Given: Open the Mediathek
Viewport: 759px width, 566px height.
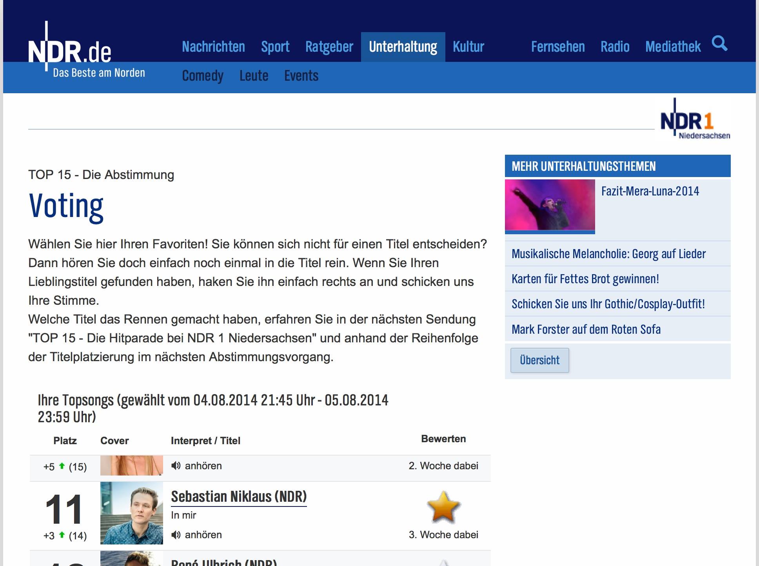Looking at the screenshot, I should tap(673, 47).
